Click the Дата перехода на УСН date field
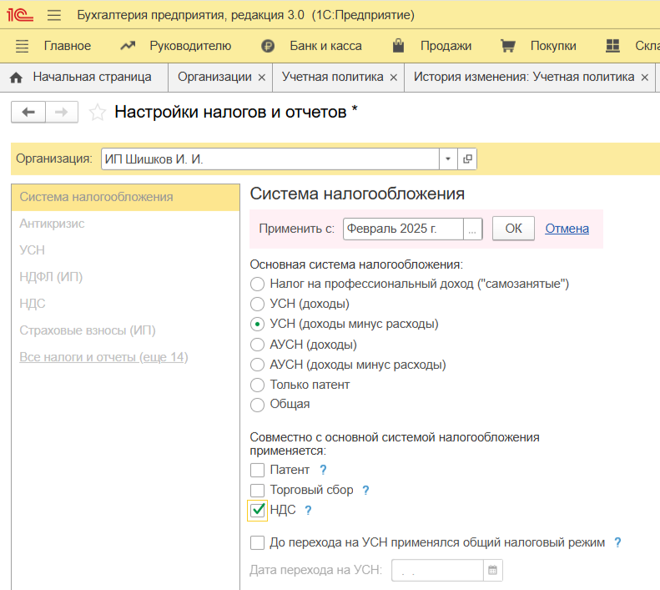 (438, 571)
